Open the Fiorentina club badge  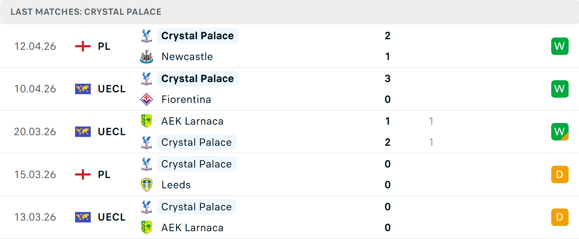click(147, 99)
